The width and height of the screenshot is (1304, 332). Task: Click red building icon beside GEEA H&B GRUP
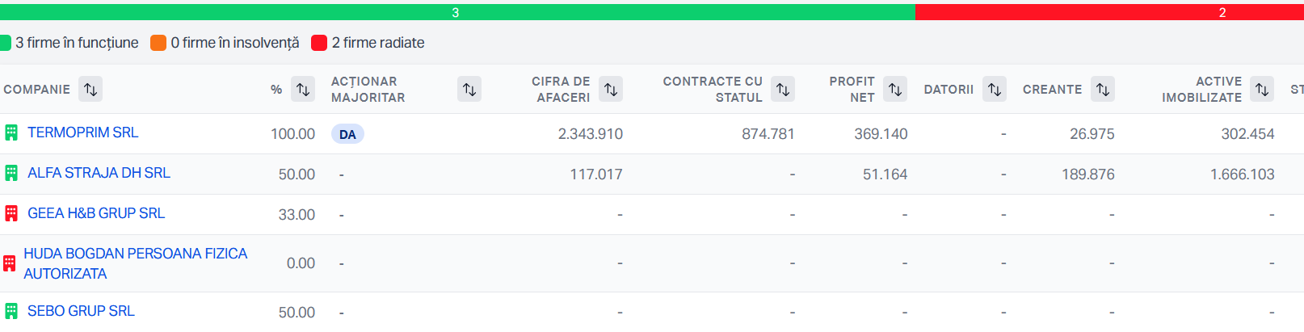pos(11,213)
